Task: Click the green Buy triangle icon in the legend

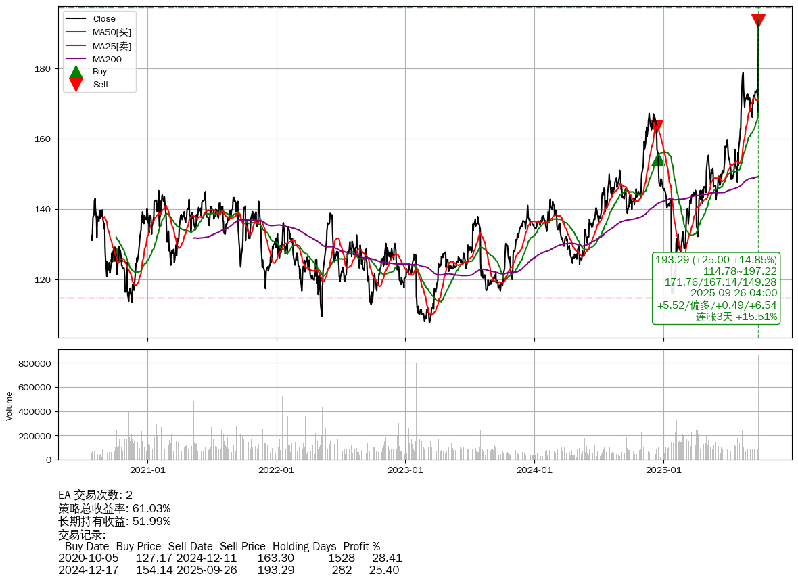Action: (x=76, y=72)
